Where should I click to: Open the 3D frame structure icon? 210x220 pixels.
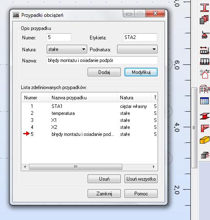click(205, 89)
